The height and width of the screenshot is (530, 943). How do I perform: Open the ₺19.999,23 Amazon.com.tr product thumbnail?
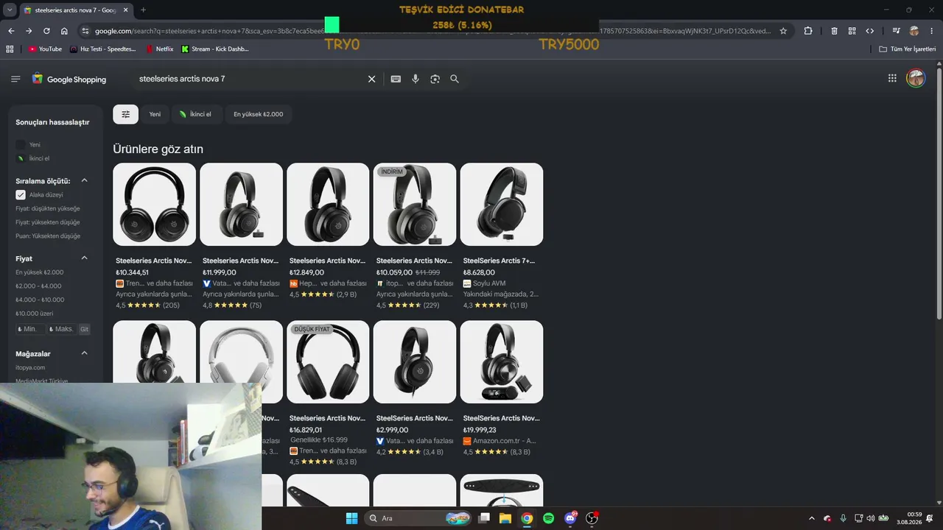(502, 361)
